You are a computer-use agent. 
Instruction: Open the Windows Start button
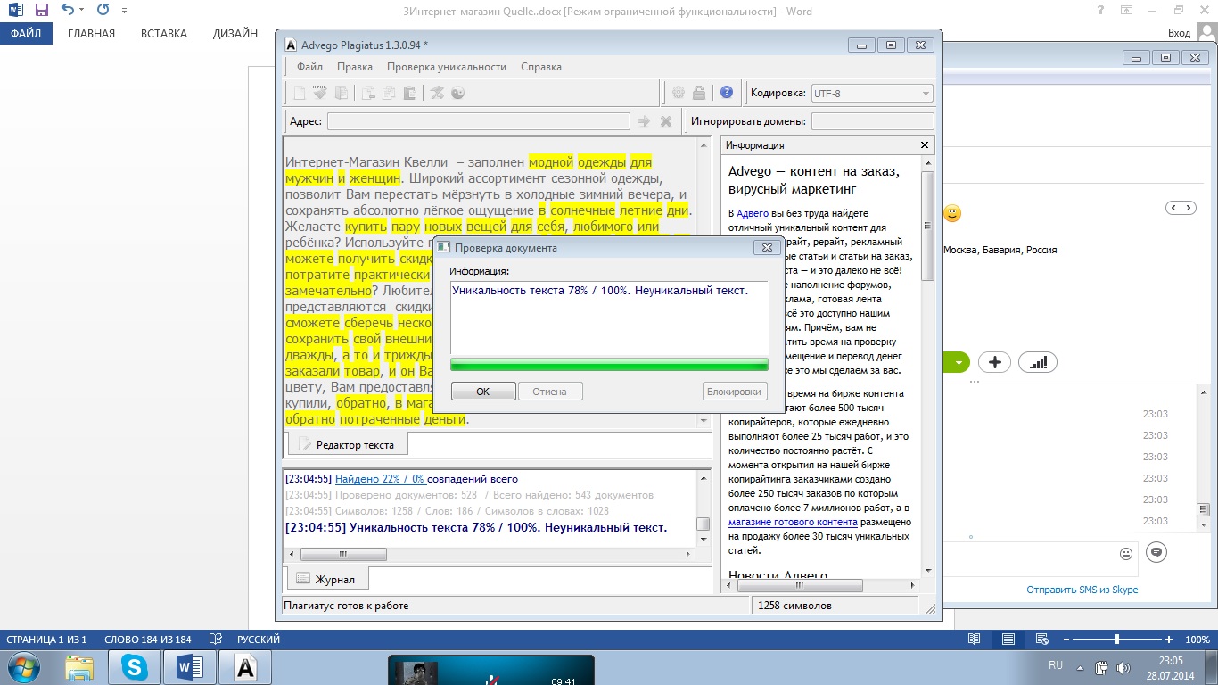click(x=23, y=666)
